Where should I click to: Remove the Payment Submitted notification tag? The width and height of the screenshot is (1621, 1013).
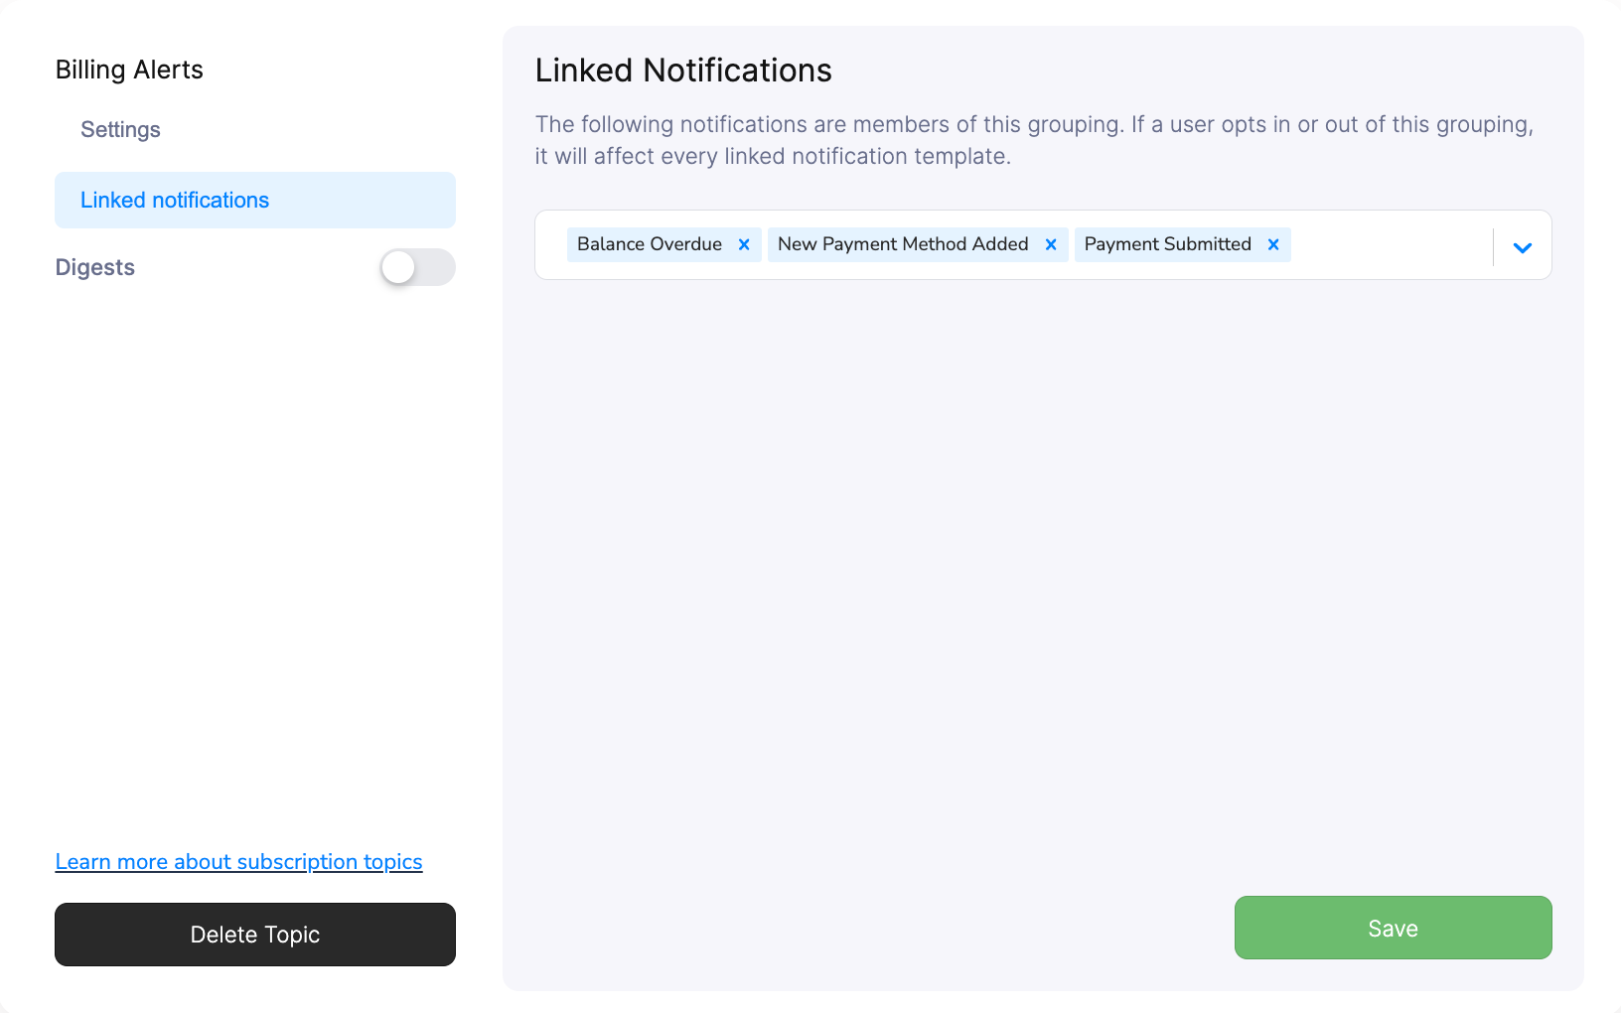click(1273, 244)
